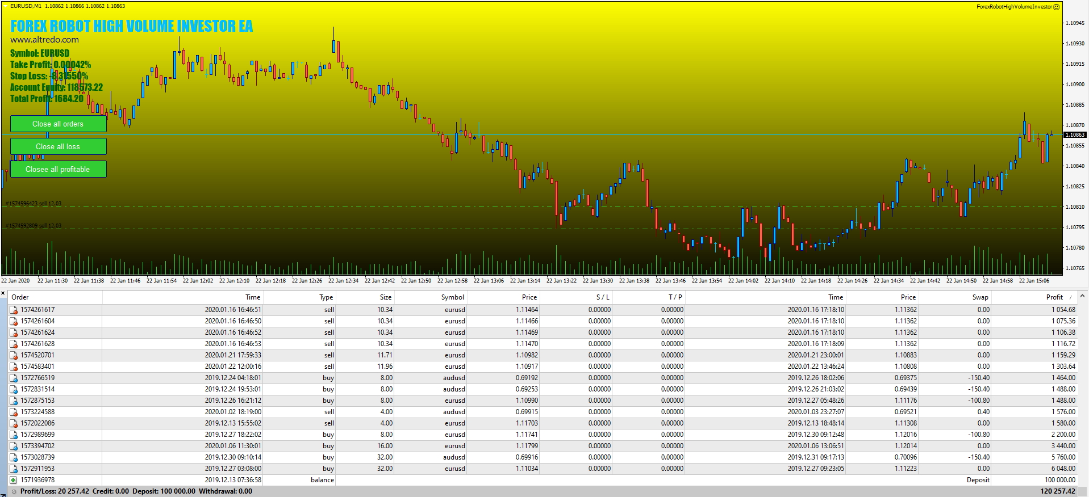Image resolution: width=1089 pixels, height=497 pixels.
Task: Click profit value 3 440.00
Action: tap(1063, 446)
